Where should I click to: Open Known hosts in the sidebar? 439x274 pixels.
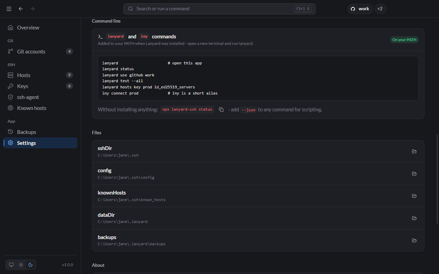40,108
